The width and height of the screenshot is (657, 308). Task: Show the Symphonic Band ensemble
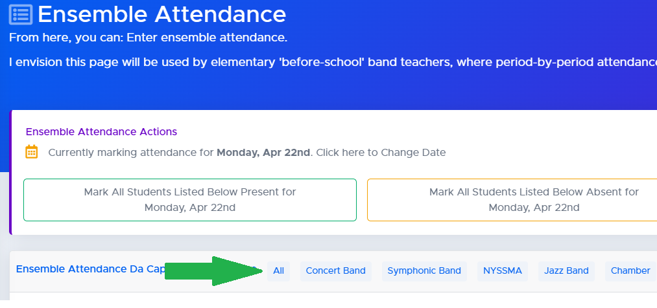pyautogui.click(x=424, y=271)
